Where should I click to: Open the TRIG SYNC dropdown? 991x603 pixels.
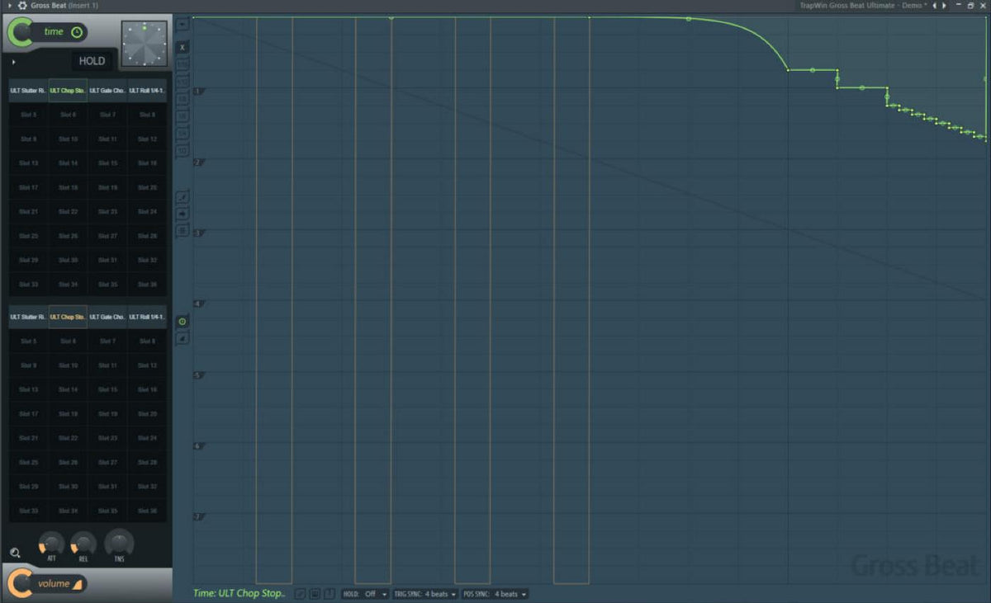point(425,594)
